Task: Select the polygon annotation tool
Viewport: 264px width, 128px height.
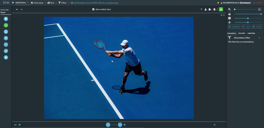Action: point(6,38)
